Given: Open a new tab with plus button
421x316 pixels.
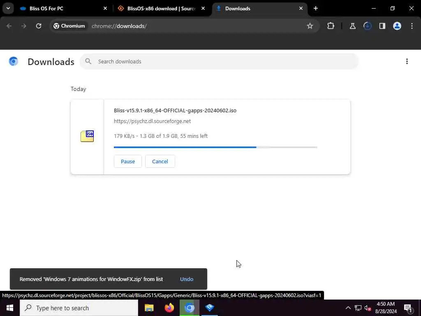Looking at the screenshot, I should [x=316, y=9].
